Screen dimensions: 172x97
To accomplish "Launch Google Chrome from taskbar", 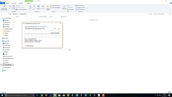I will [x=42, y=95].
